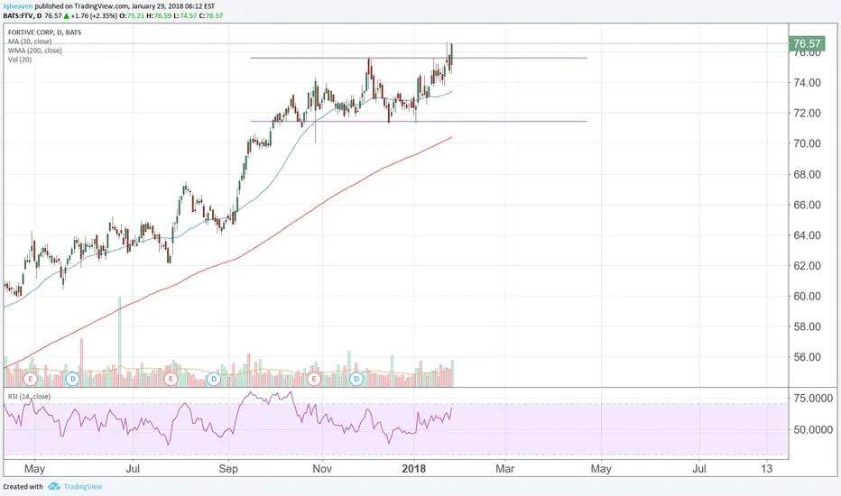The height and width of the screenshot is (496, 841).
Task: Click the earnings E marker nearest the Nov label
Action: coord(314,379)
